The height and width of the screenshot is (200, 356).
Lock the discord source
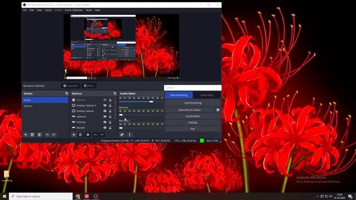110,128
